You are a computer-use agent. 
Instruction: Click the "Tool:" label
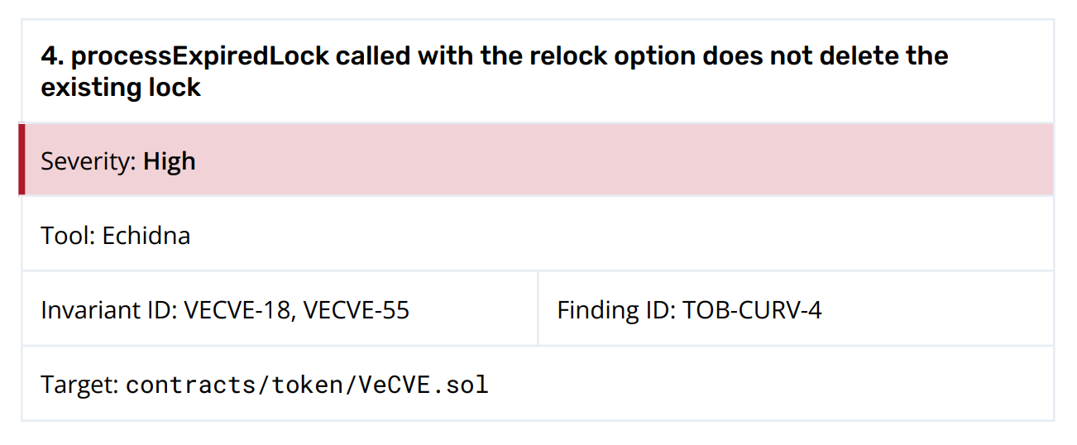[x=69, y=236]
